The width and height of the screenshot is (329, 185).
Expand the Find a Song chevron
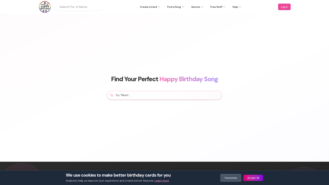coord(183,7)
